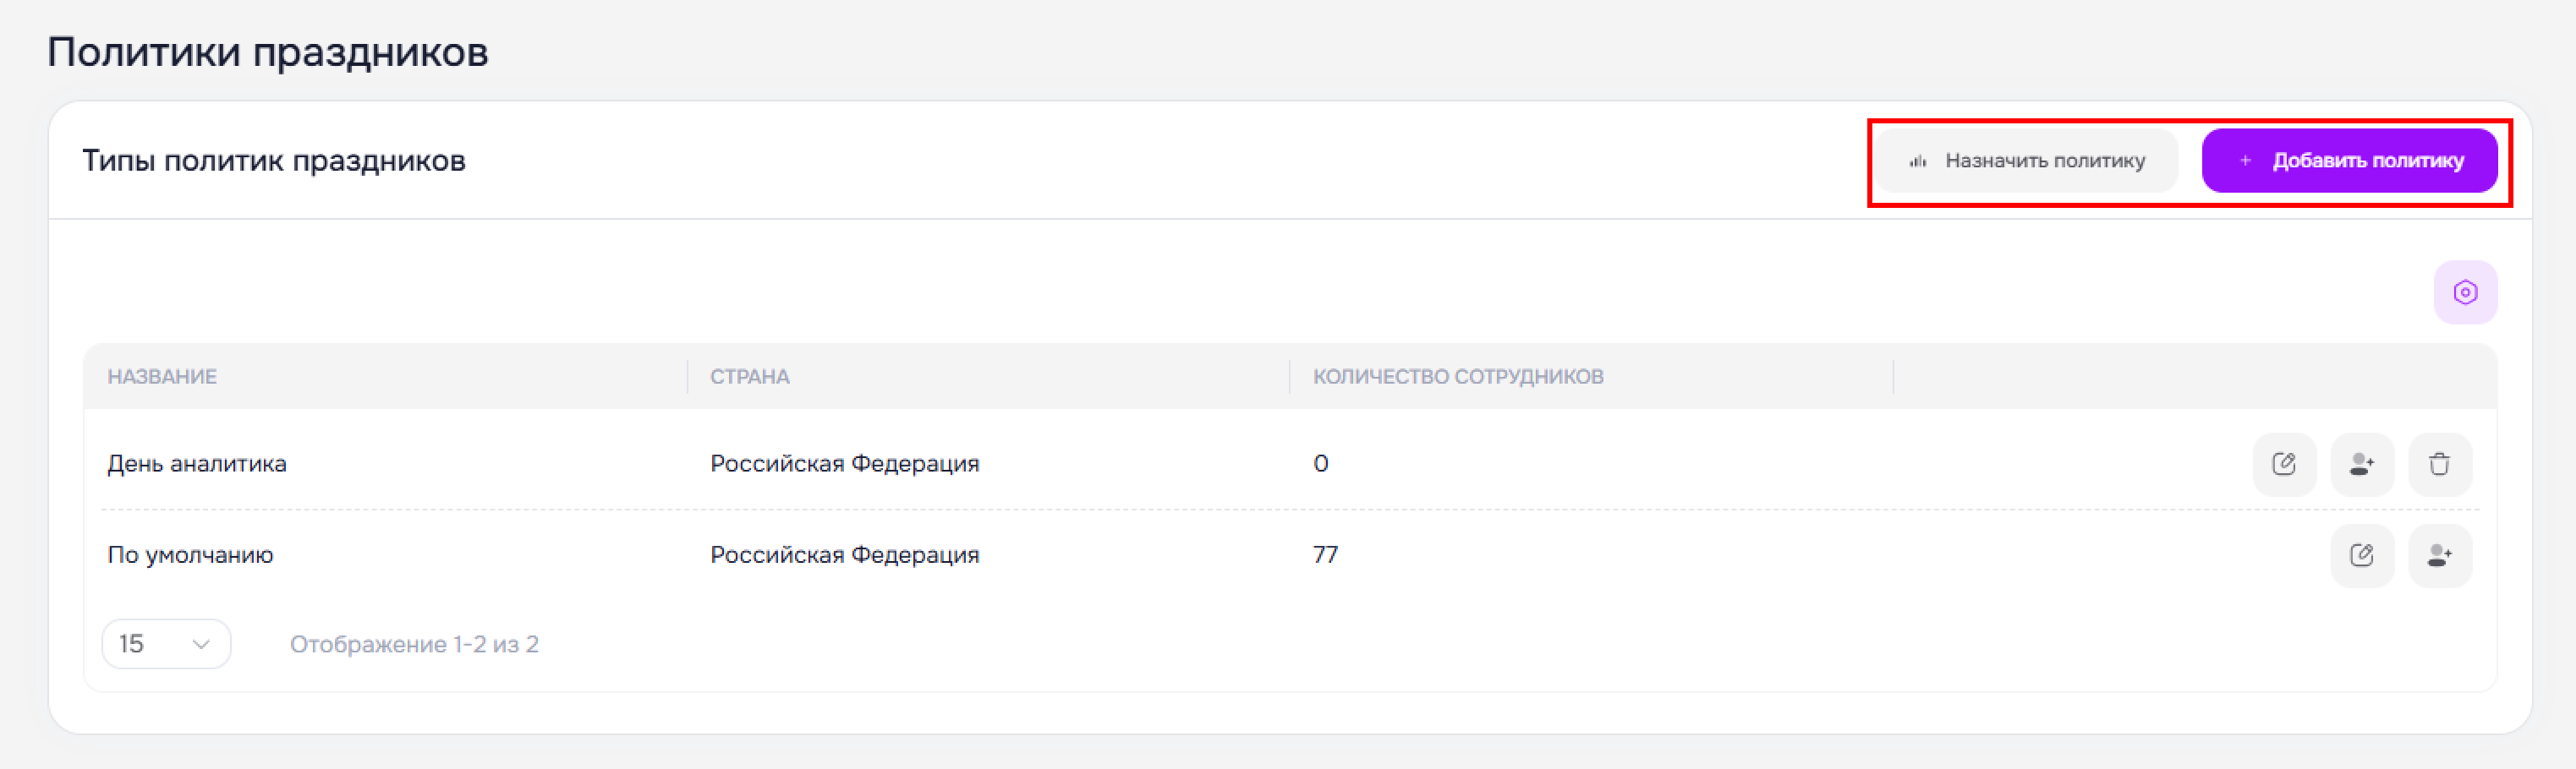Edit the По умолчанию policy
The width and height of the screenshot is (2576, 769).
(2362, 555)
